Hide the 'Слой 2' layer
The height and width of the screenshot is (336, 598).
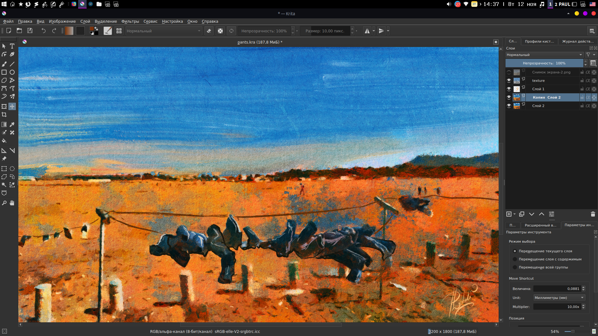pos(509,106)
